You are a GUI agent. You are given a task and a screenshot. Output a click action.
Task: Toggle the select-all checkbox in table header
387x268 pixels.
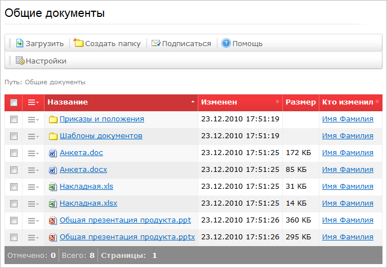tap(14, 102)
